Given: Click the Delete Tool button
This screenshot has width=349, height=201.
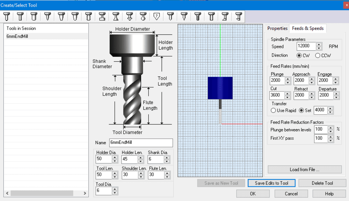Looking at the screenshot, I should tap(322, 183).
